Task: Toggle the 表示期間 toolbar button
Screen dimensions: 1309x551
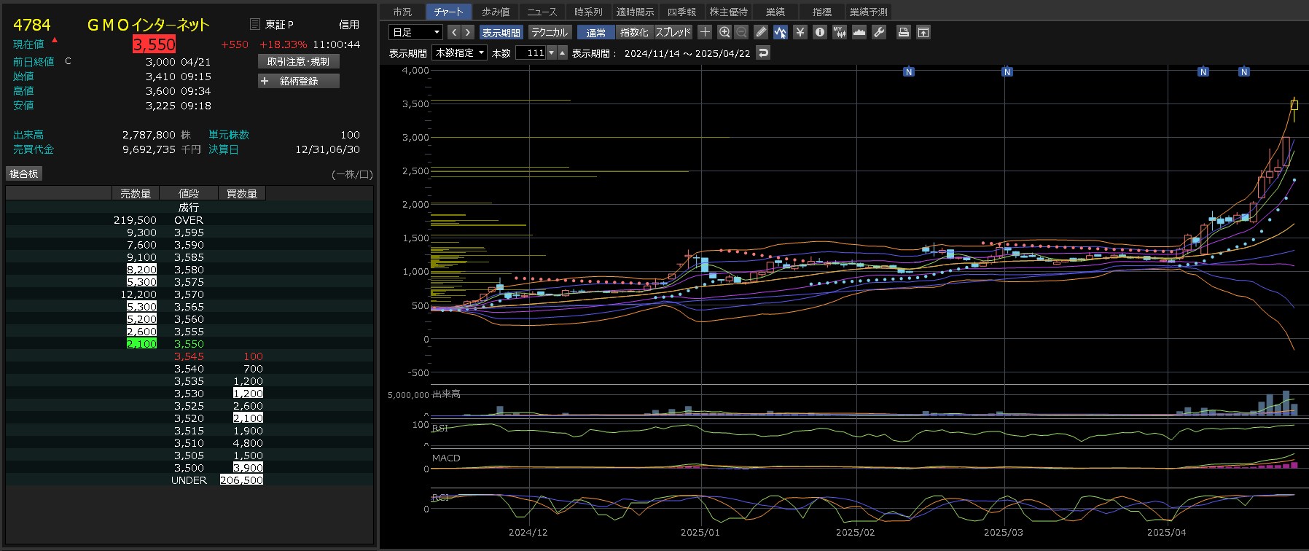Action: tap(501, 32)
